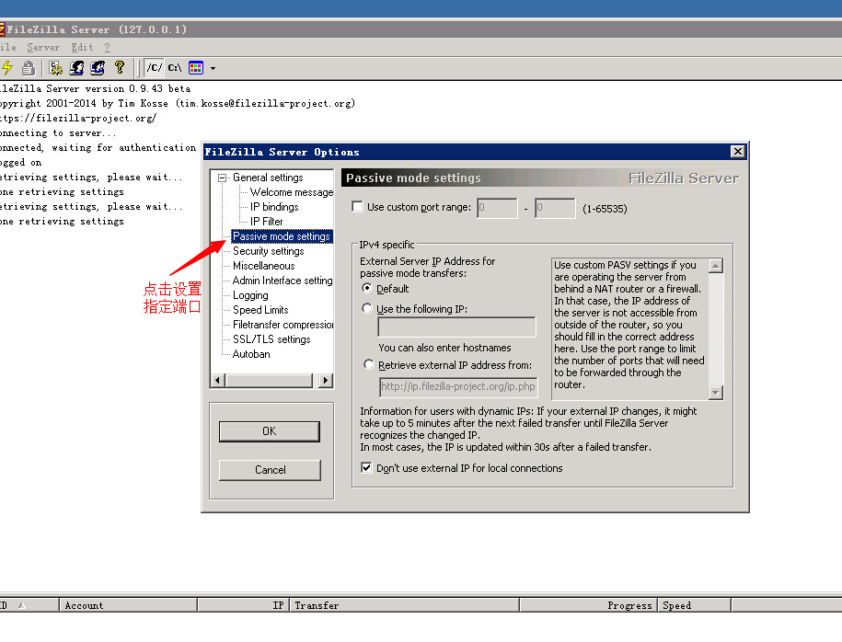The height and width of the screenshot is (642, 842).
Task: Open the dropdown arrow beside grid icon
Action: click(x=213, y=68)
